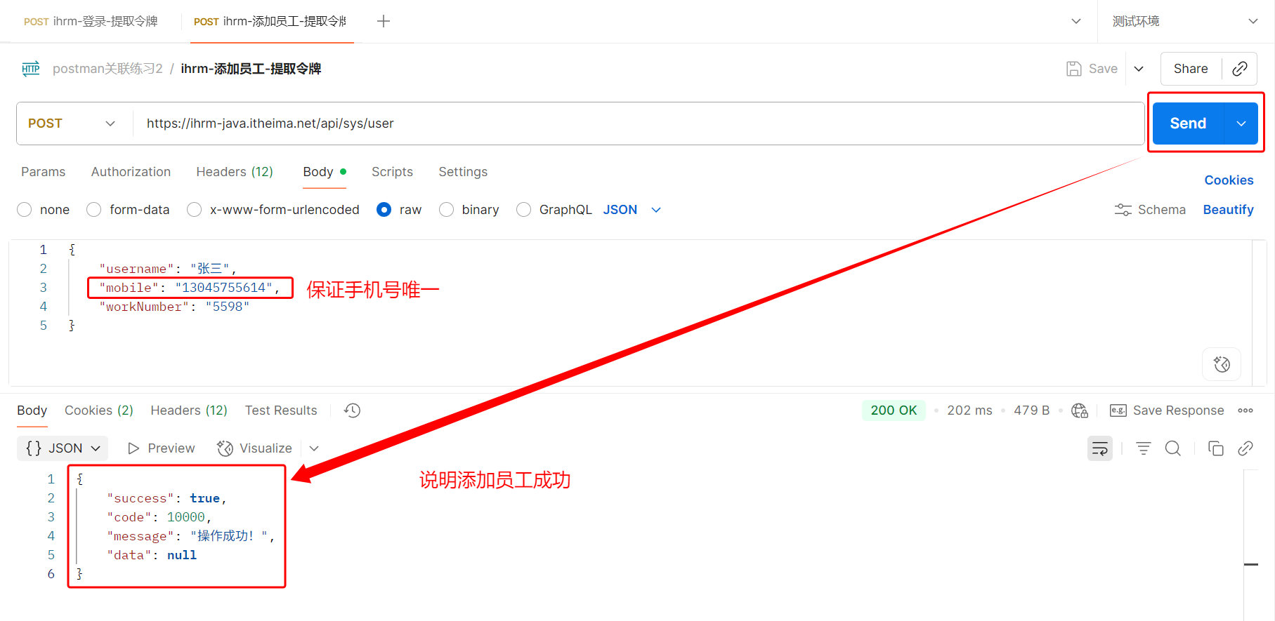1275x621 pixels.
Task: Select the ihrm-添加员工-提取令牌 tab
Action: point(270,22)
